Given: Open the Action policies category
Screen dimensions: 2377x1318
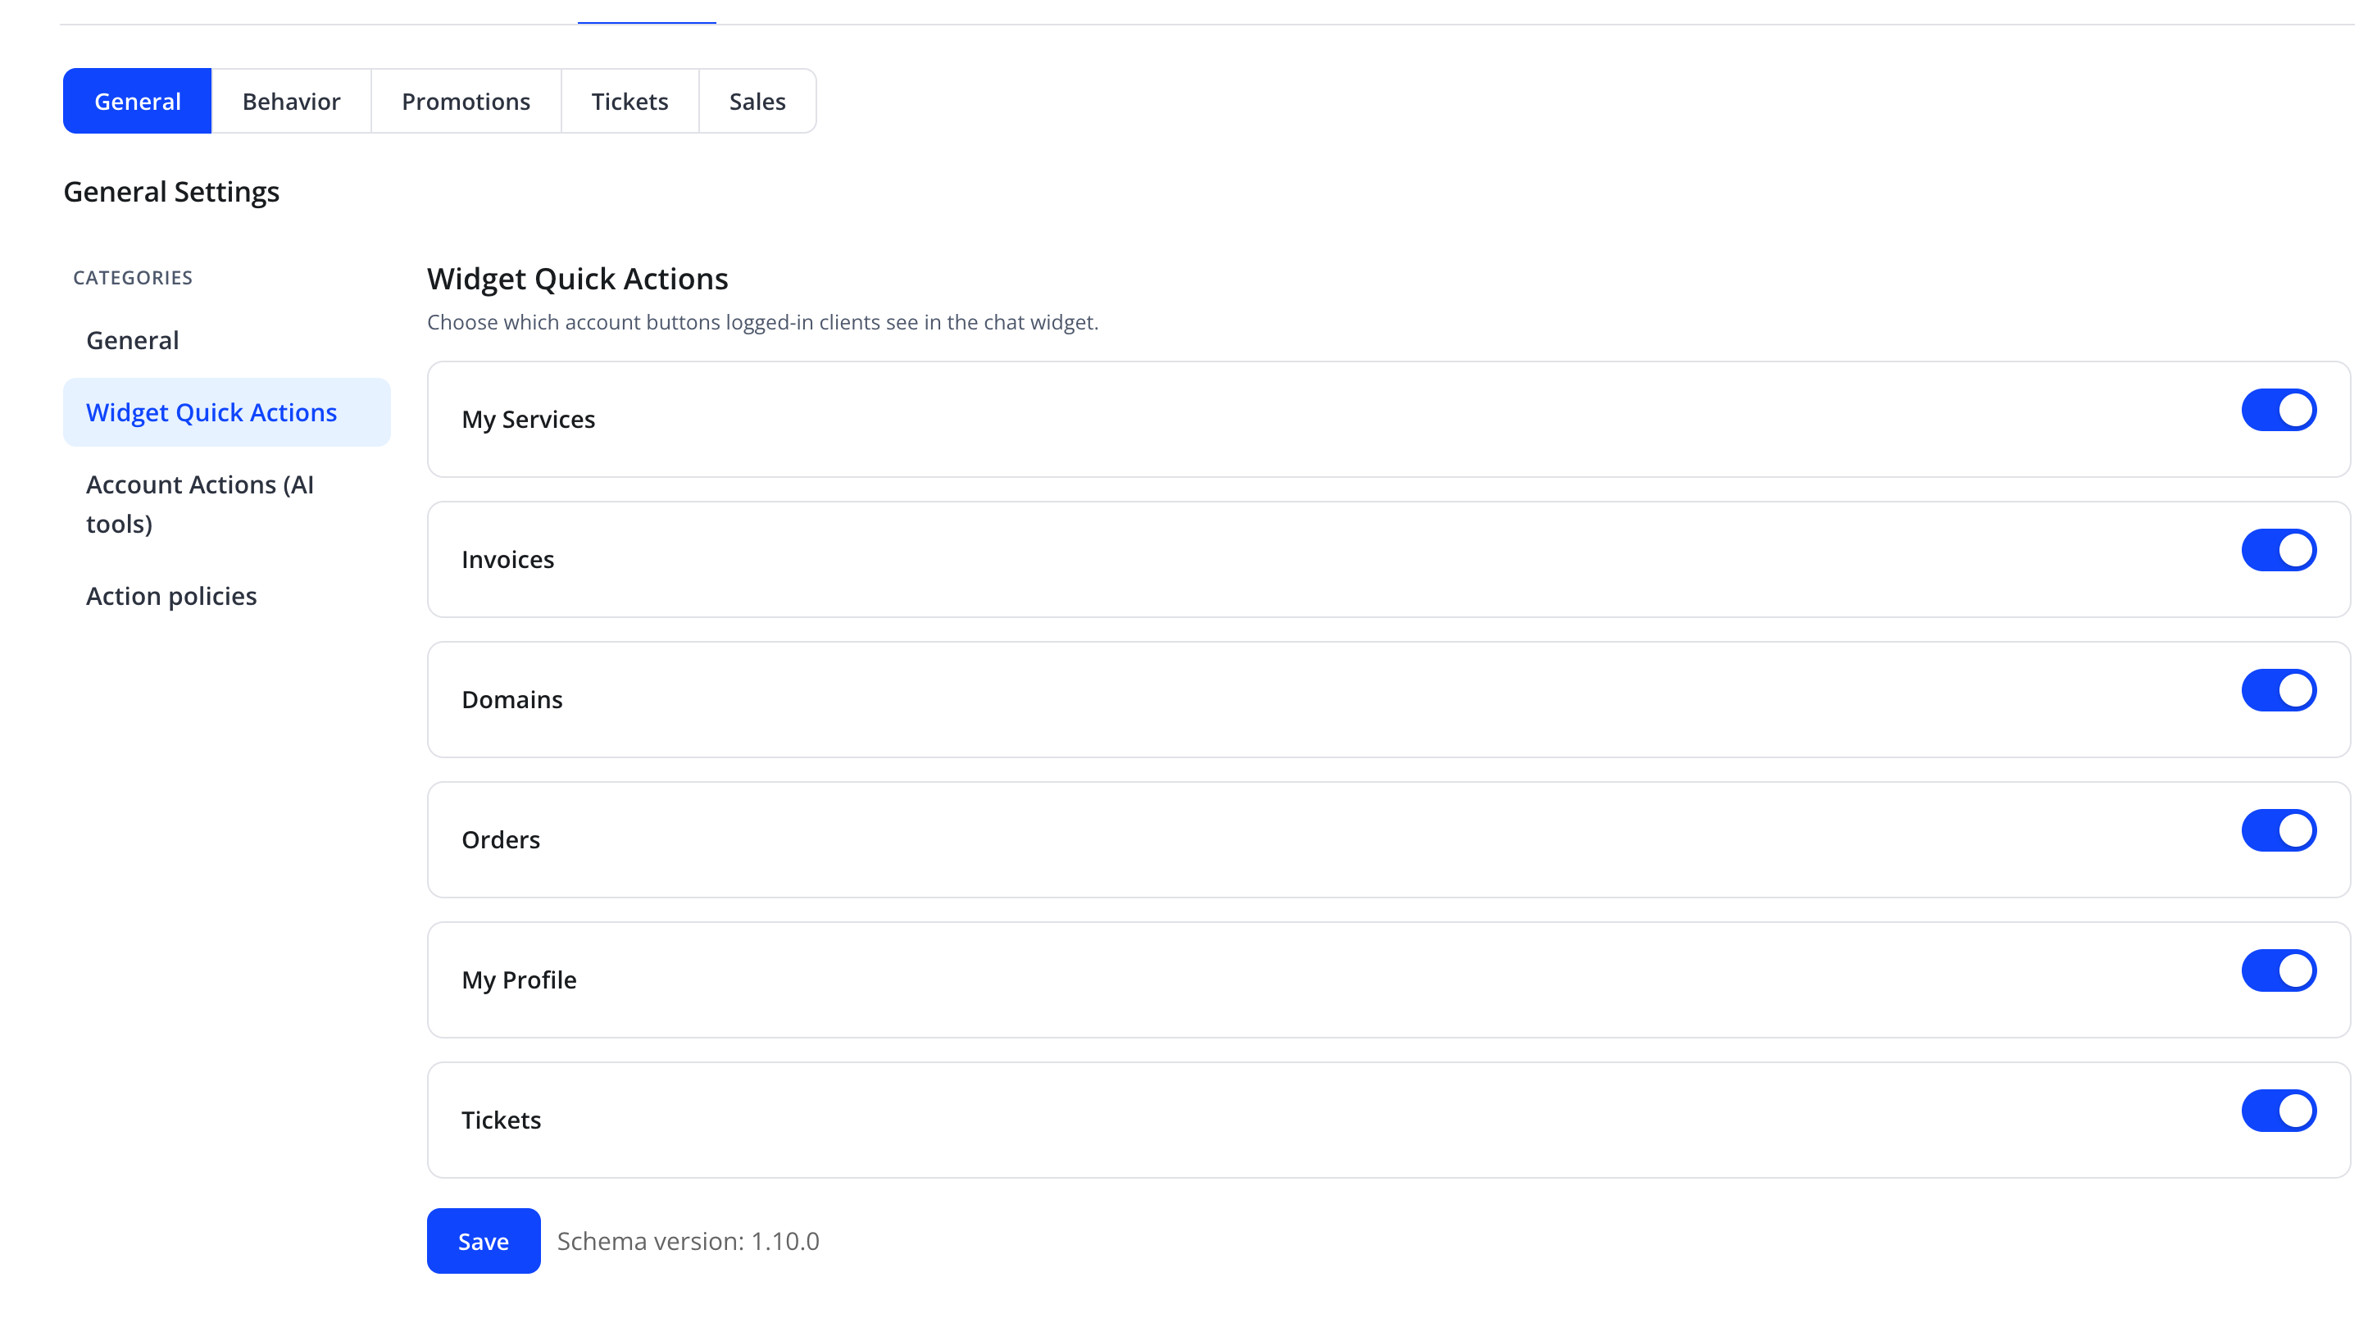Looking at the screenshot, I should pos(227,596).
